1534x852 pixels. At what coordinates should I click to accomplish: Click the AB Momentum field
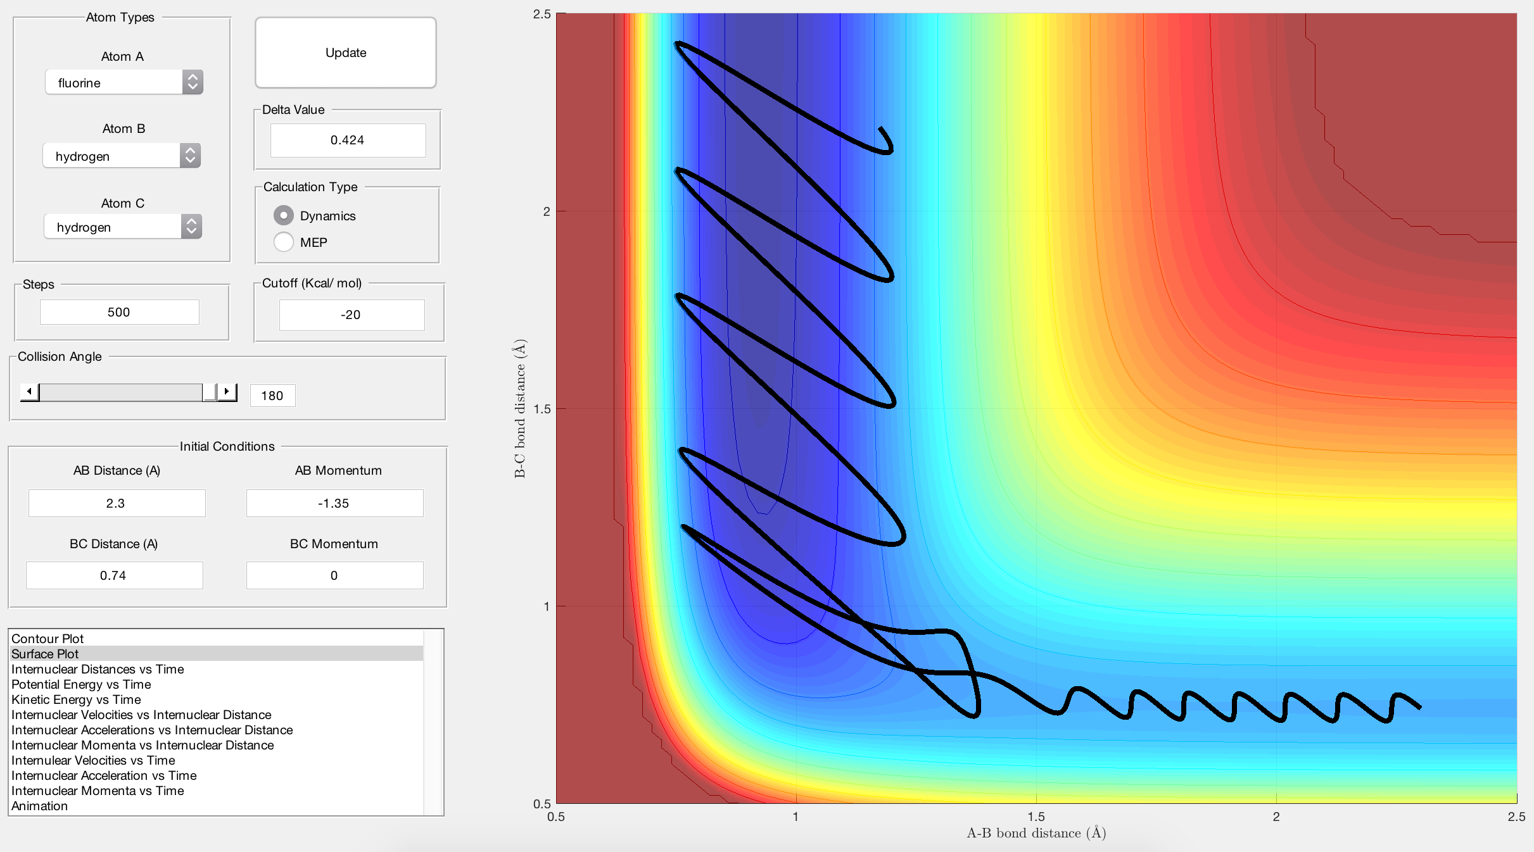(334, 503)
